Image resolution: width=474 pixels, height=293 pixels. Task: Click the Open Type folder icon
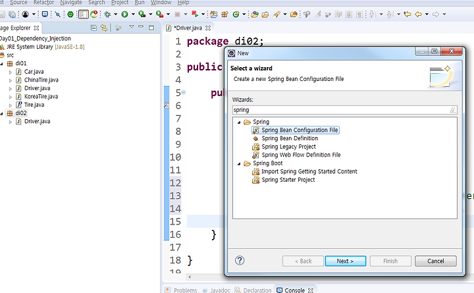[x=255, y=14]
